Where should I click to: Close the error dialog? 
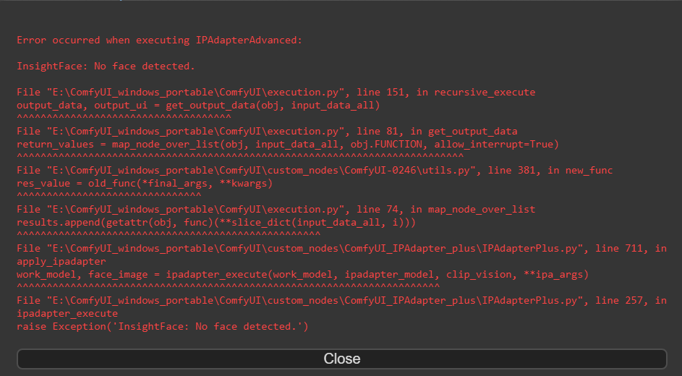pyautogui.click(x=341, y=359)
